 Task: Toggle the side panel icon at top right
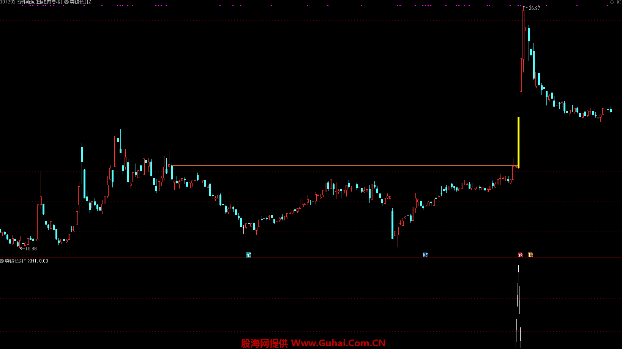[x=618, y=2]
